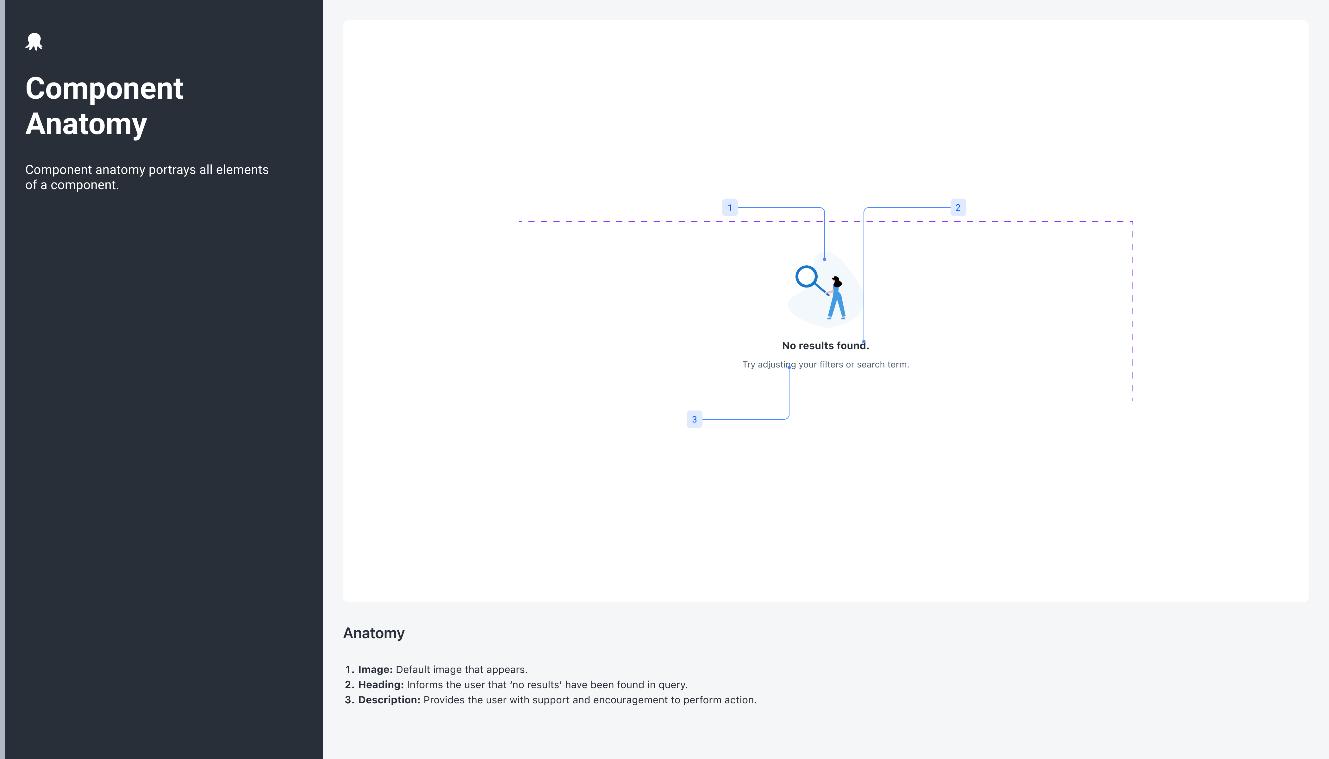Click annotation badge number 3

[x=694, y=419]
